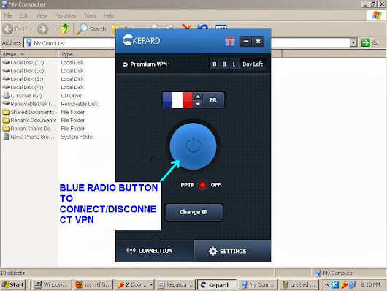387x291 pixels.
Task: Sort by the Name column header
Action: click(29, 54)
